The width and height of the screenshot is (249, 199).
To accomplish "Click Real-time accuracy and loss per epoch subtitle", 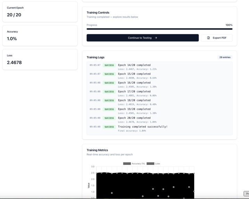I will click(110, 154).
